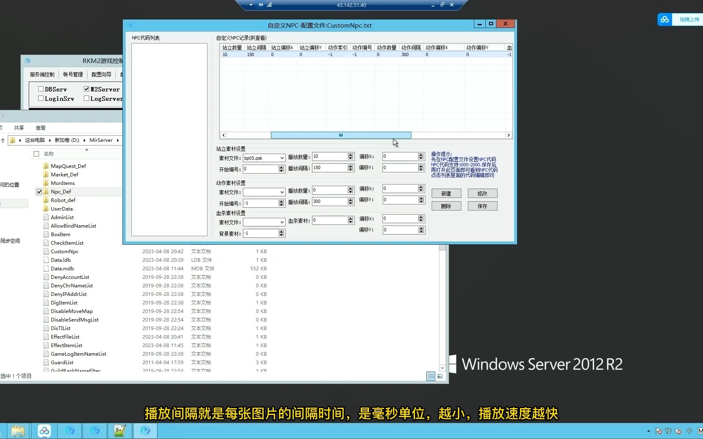The width and height of the screenshot is (703, 439).
Task: Select the 站立间隔 column header
Action: 256,48
